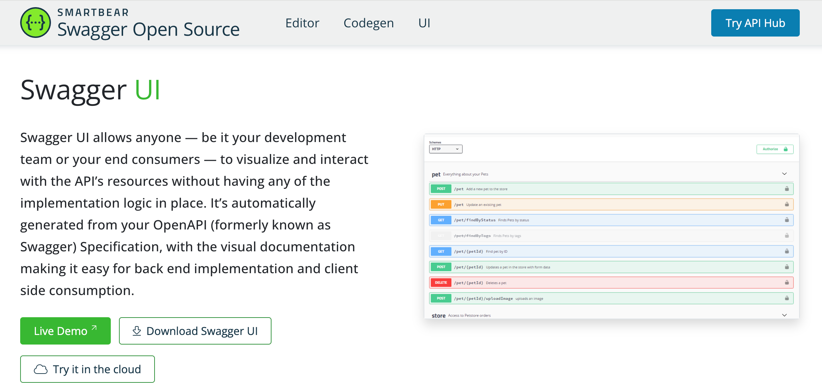Open the HTTP Schemes dropdown
Screen dimensions: 822x392
[445, 149]
